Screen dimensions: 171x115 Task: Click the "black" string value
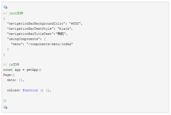(64, 29)
